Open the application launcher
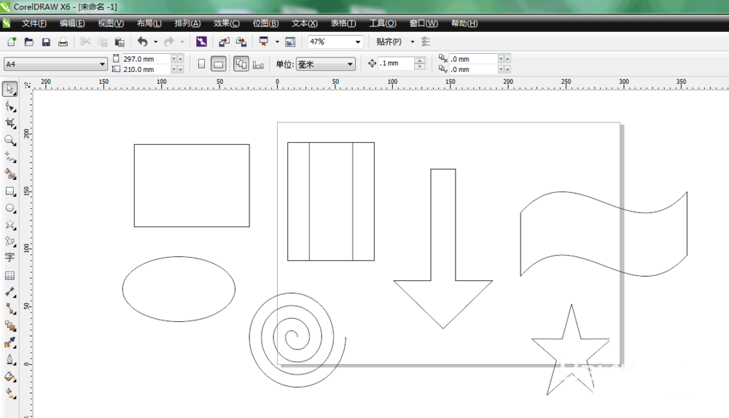Image resolution: width=729 pixels, height=418 pixels. tap(264, 42)
